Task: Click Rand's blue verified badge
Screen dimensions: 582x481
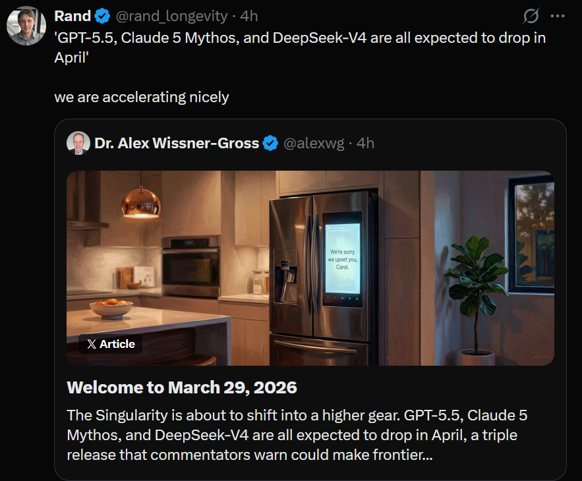Action: pos(102,16)
